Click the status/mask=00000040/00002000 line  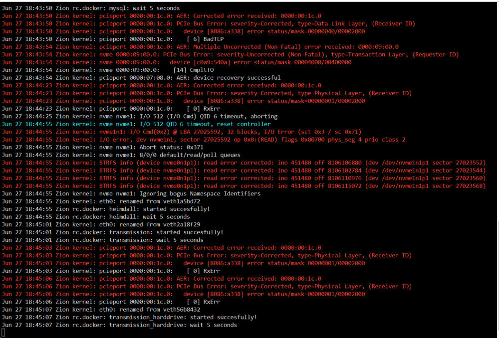pos(183,31)
